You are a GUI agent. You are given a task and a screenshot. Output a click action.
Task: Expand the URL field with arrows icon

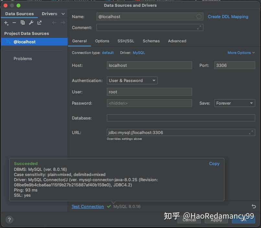pyautogui.click(x=251, y=132)
